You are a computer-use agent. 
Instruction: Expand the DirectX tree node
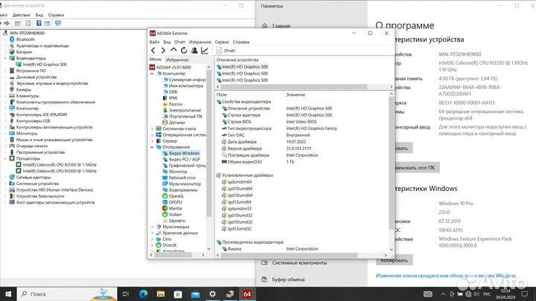[152, 245]
